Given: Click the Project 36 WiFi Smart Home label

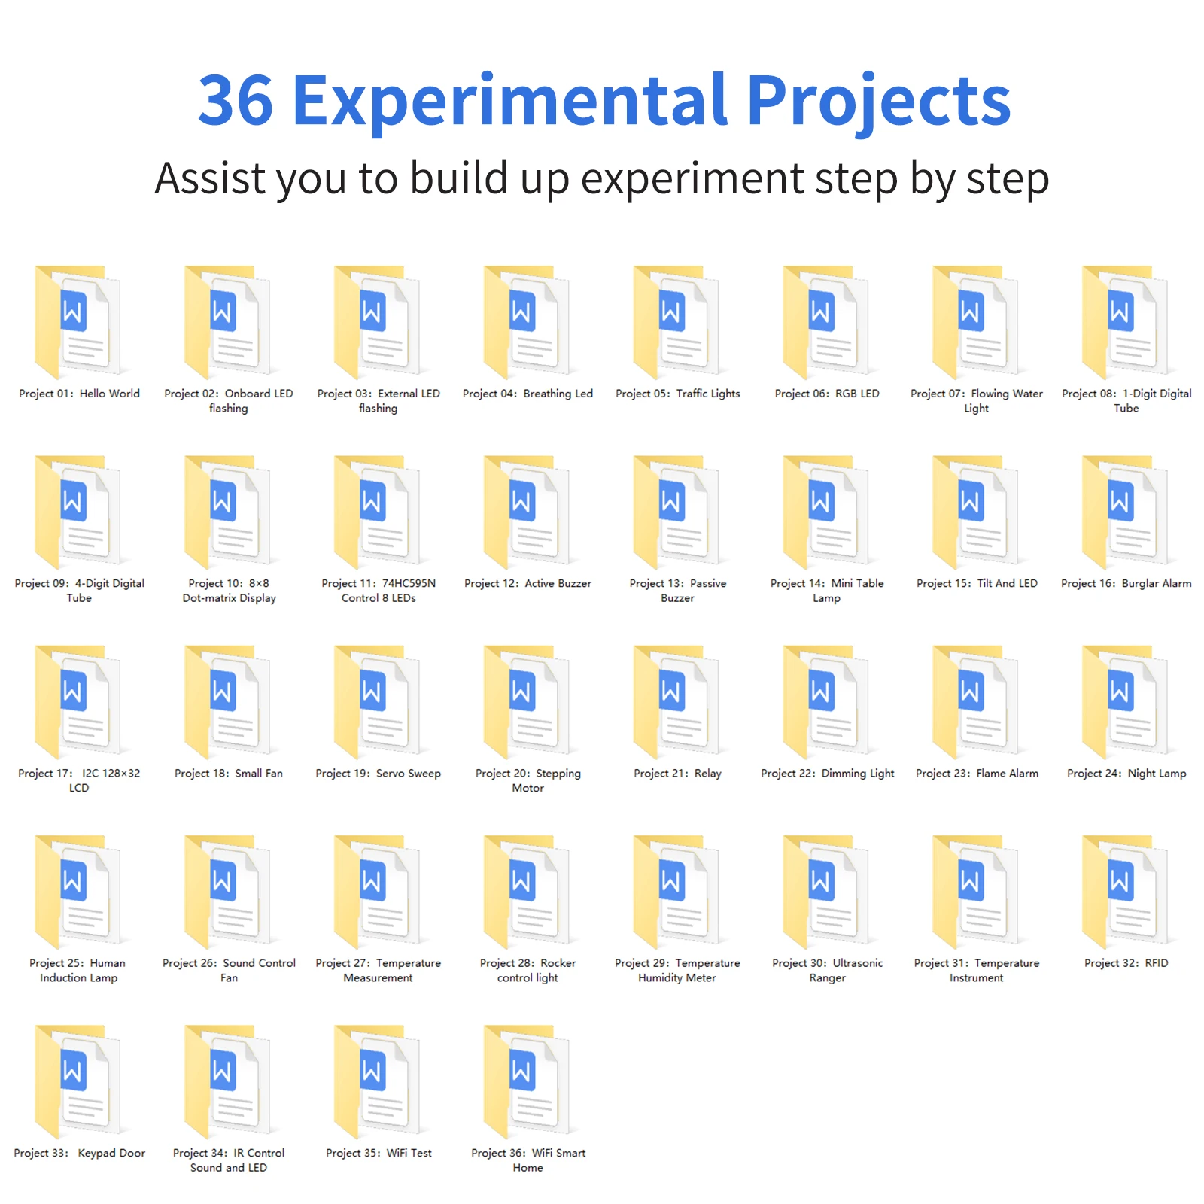Looking at the screenshot, I should point(528,1160).
